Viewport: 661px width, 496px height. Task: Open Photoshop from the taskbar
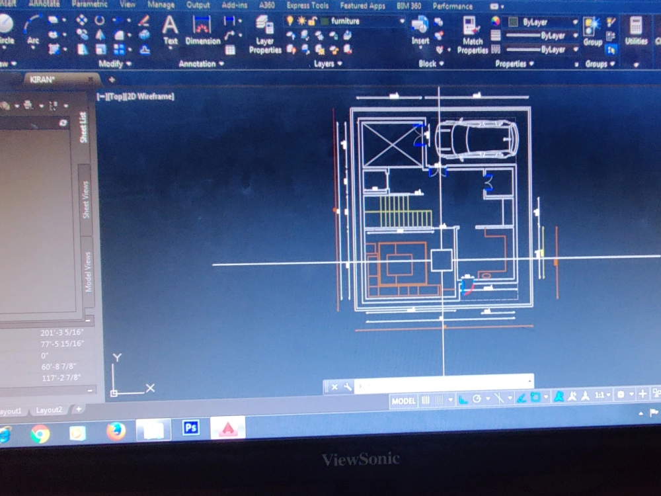click(x=191, y=428)
